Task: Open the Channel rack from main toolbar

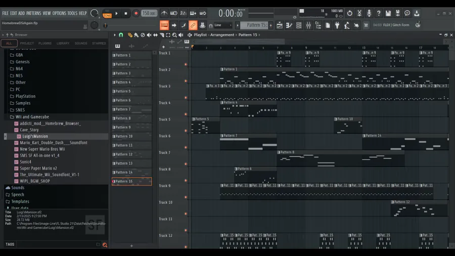Action: click(299, 25)
